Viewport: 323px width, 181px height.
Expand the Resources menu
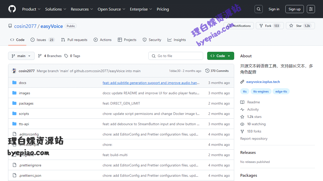[82, 9]
